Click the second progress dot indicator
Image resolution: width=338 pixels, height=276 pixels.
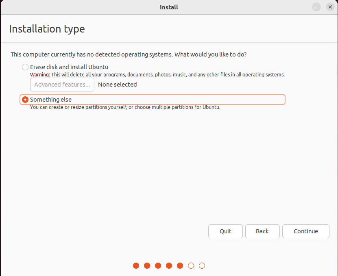coord(147,266)
